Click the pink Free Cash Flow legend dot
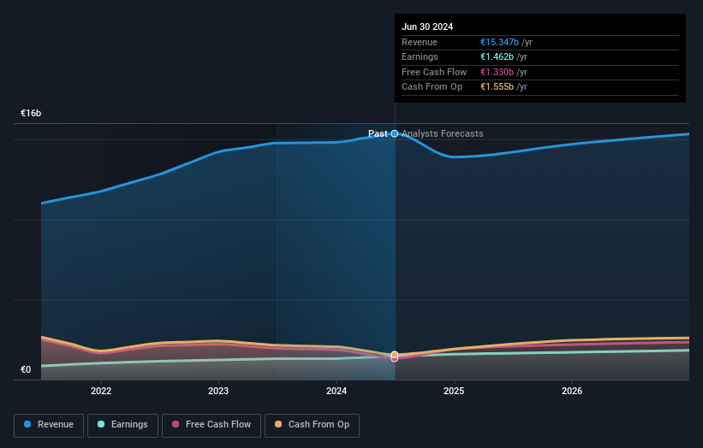 coord(176,424)
